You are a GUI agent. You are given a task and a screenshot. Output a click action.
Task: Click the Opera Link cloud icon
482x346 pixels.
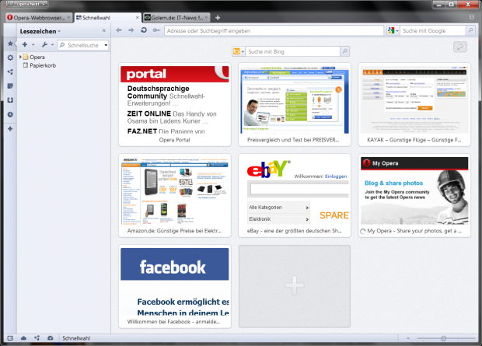(x=23, y=338)
